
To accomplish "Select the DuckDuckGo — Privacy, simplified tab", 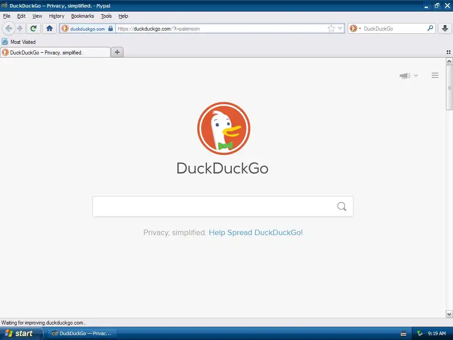I will pyautogui.click(x=55, y=52).
